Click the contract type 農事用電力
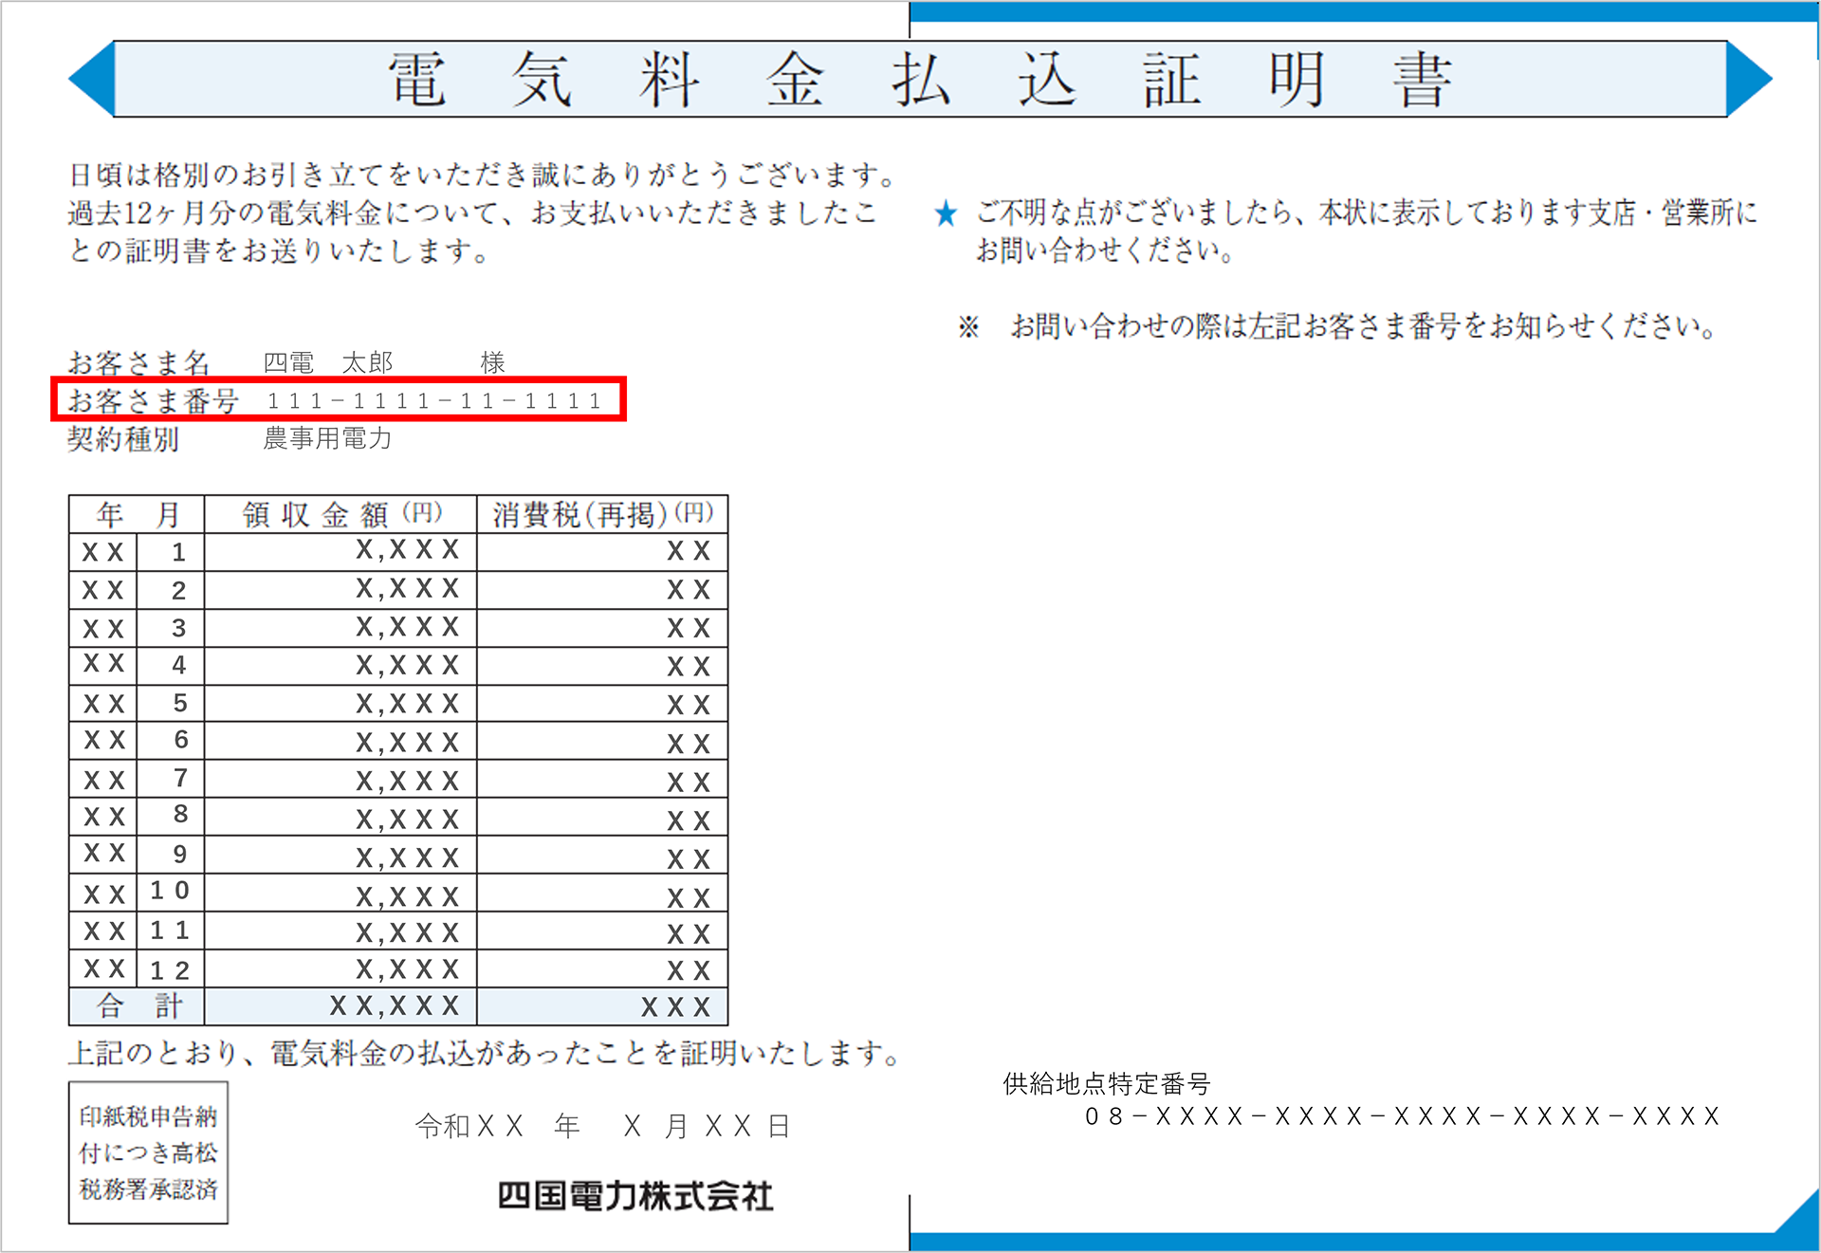 click(x=327, y=438)
